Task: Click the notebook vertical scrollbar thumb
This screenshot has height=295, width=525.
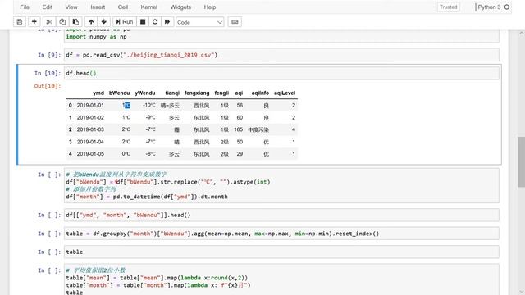Action: [522, 161]
